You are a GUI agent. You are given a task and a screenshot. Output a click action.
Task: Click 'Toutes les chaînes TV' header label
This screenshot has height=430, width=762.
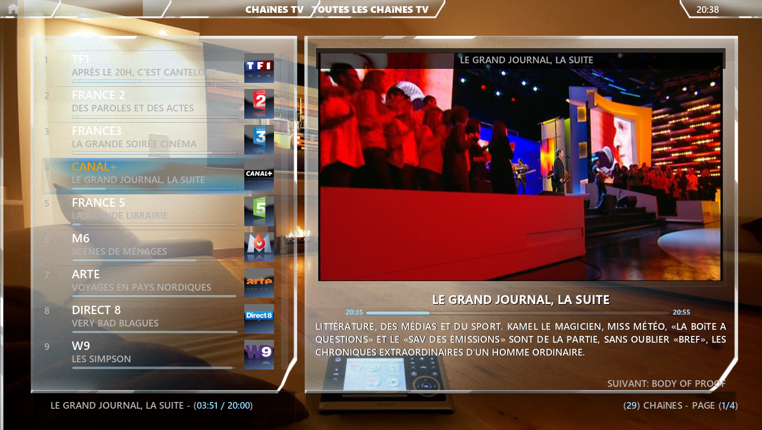[370, 10]
